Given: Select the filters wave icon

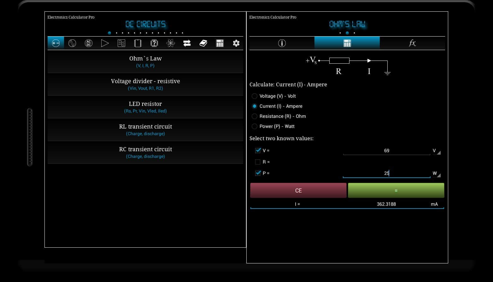Looking at the screenshot, I should tap(121, 43).
